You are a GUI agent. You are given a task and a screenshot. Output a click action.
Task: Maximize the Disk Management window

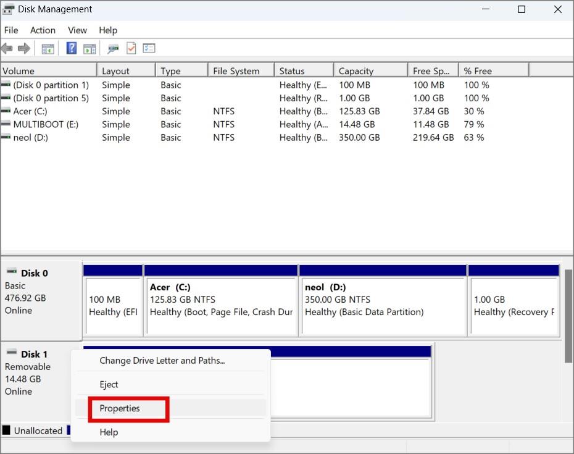point(522,9)
